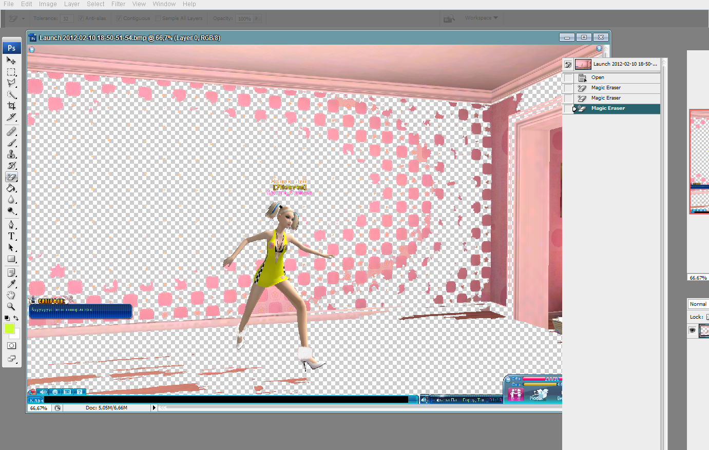Select the Eyedropper tool
709x450 pixels.
click(11, 284)
